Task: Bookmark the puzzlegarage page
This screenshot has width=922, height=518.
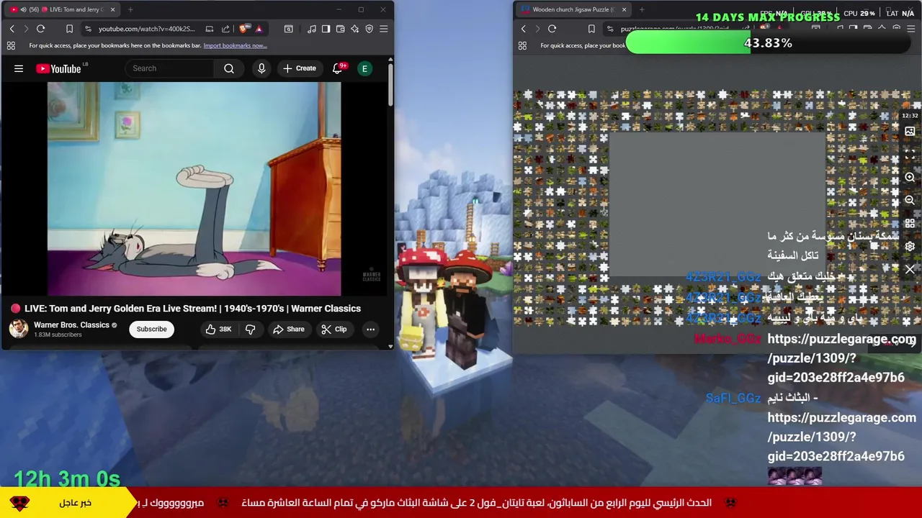Action: (x=591, y=29)
